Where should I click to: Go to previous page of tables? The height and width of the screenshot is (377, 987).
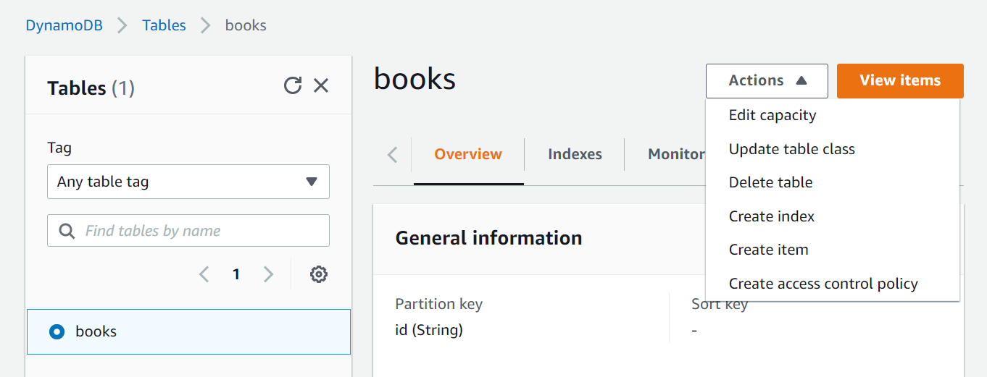tap(204, 274)
